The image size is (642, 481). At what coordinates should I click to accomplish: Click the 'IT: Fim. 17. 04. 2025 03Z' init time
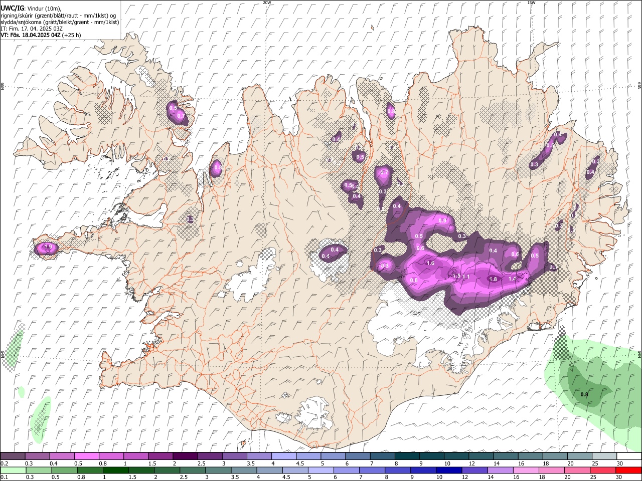click(x=31, y=29)
